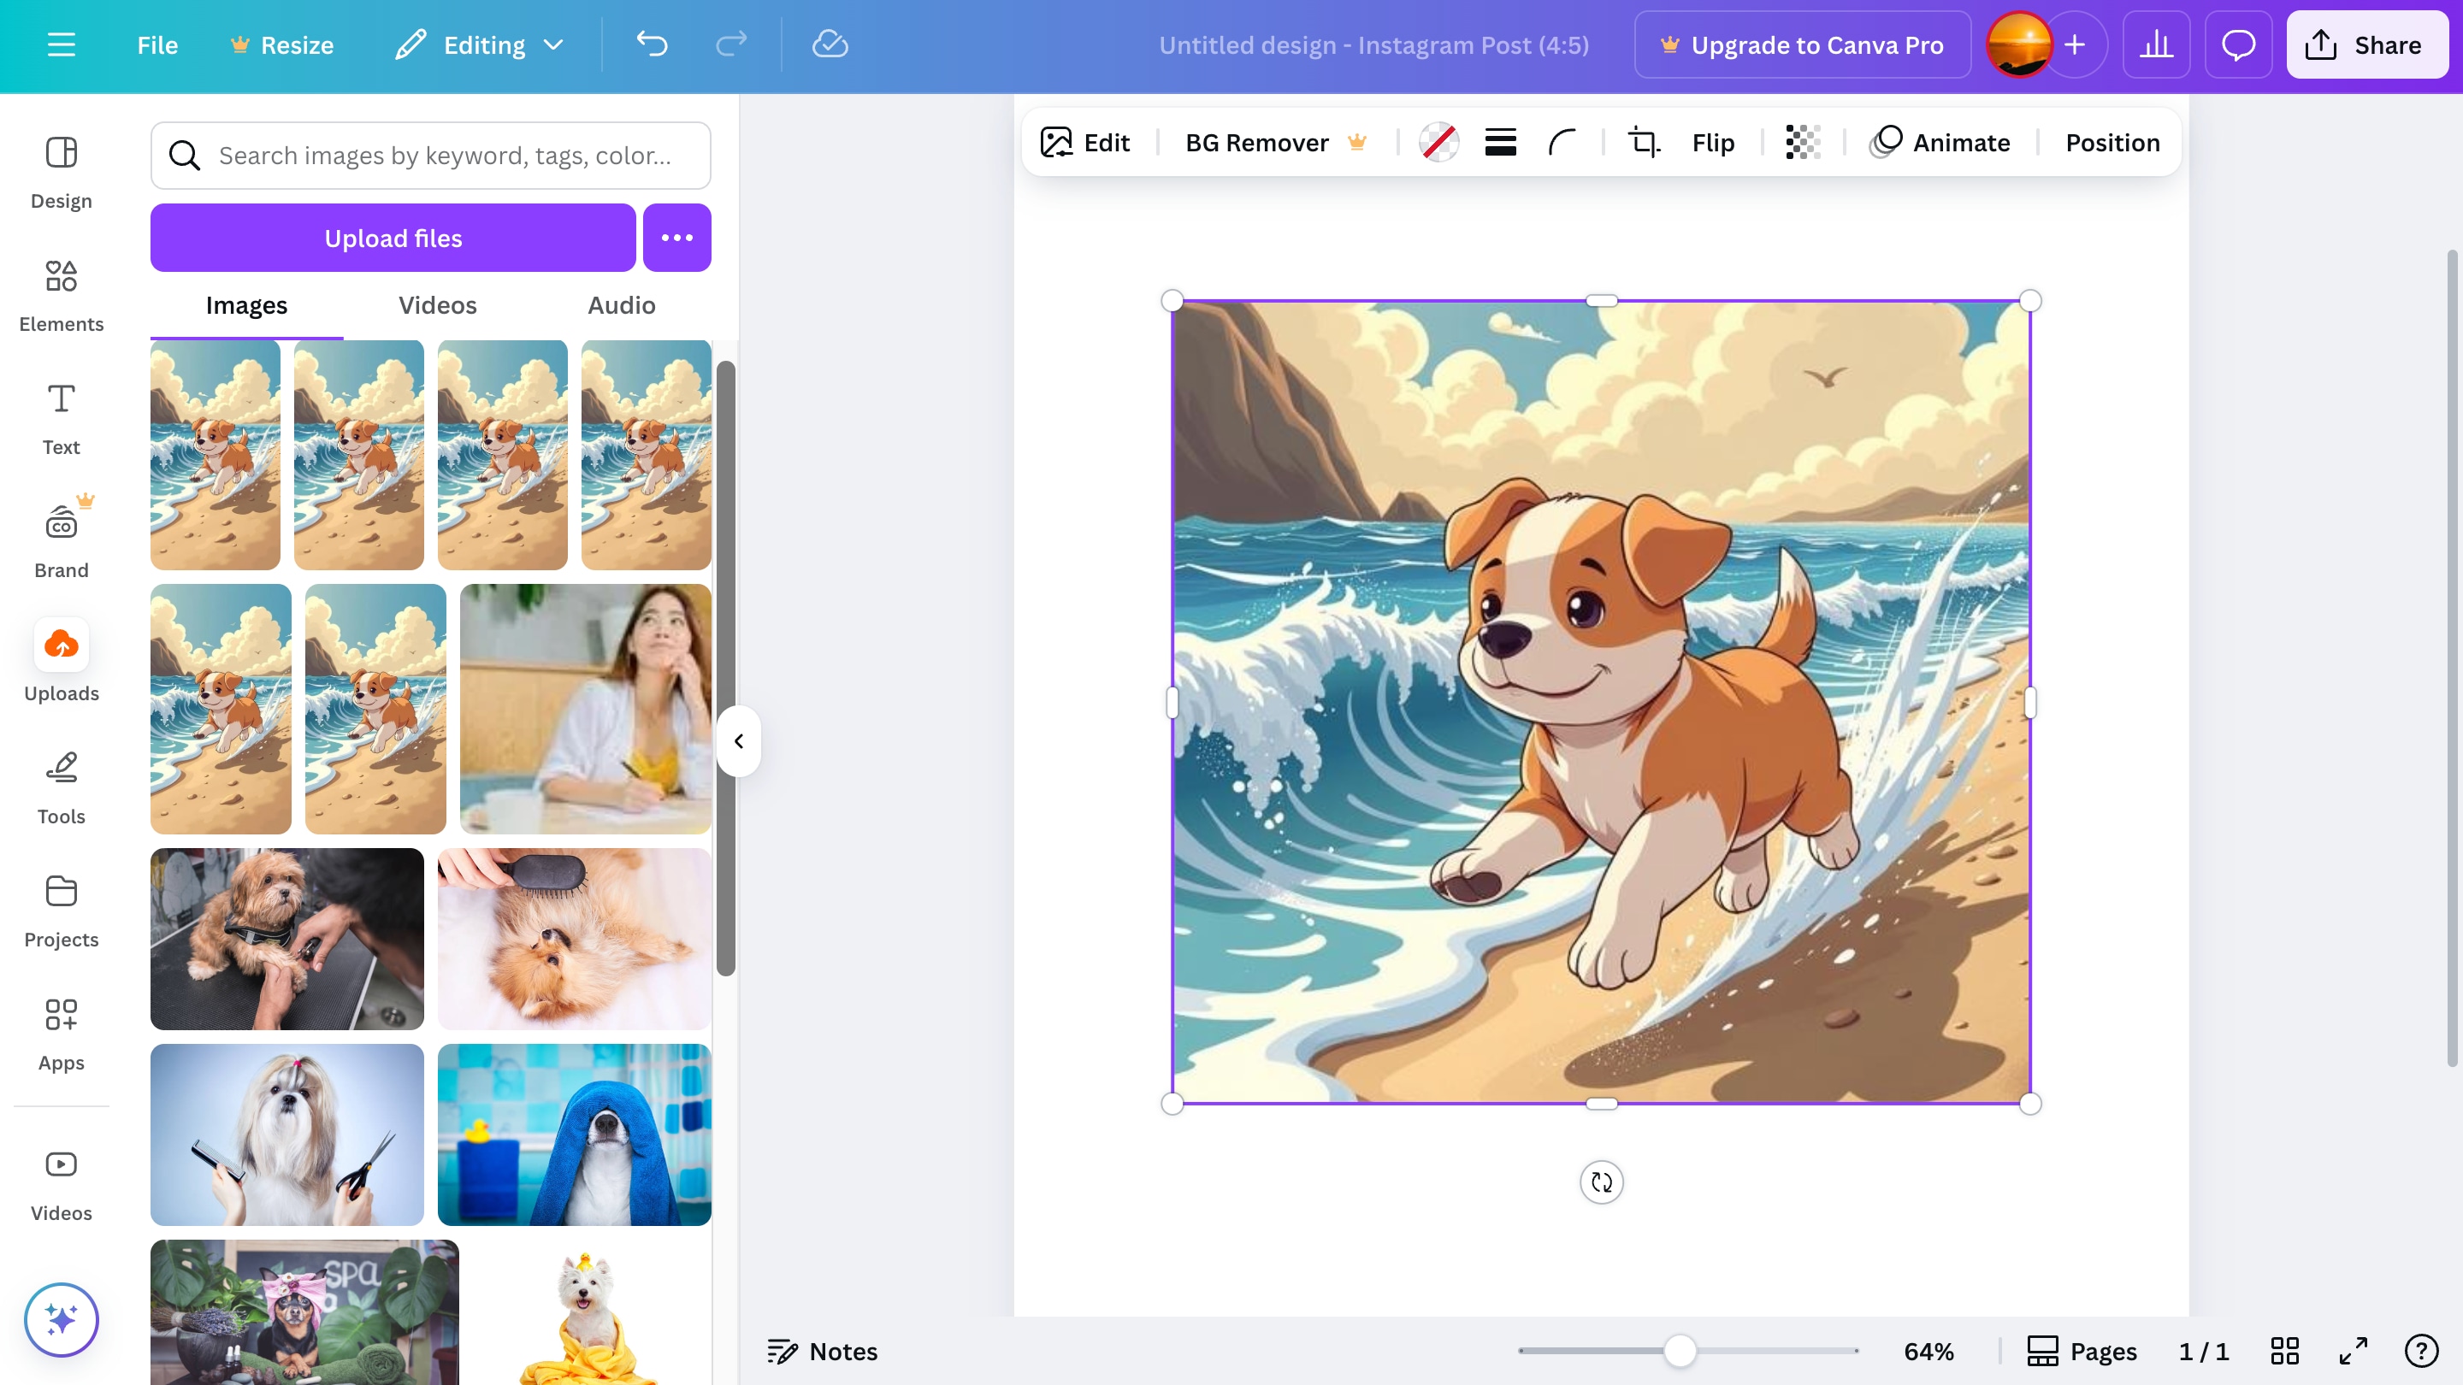This screenshot has height=1385, width=2463.
Task: Collapse the side panel with the arrow
Action: 738,740
